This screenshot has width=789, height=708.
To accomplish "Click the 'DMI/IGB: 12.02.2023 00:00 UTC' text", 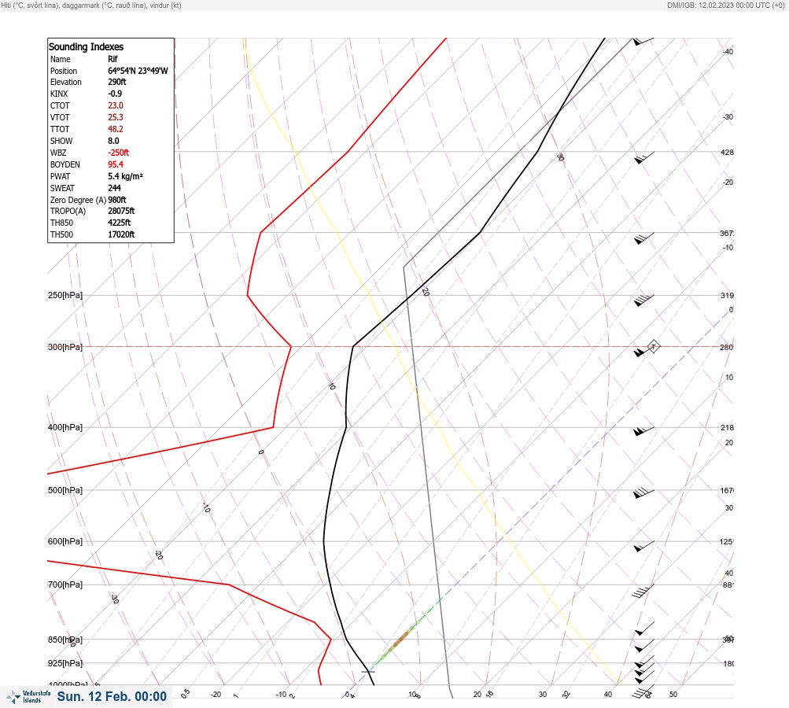I will click(x=718, y=5).
